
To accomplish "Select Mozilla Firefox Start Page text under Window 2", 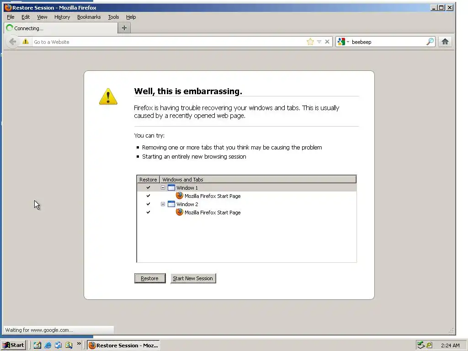I will (213, 213).
